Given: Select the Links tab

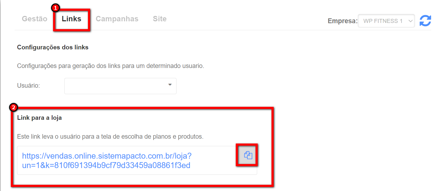Looking at the screenshot, I should (x=71, y=19).
